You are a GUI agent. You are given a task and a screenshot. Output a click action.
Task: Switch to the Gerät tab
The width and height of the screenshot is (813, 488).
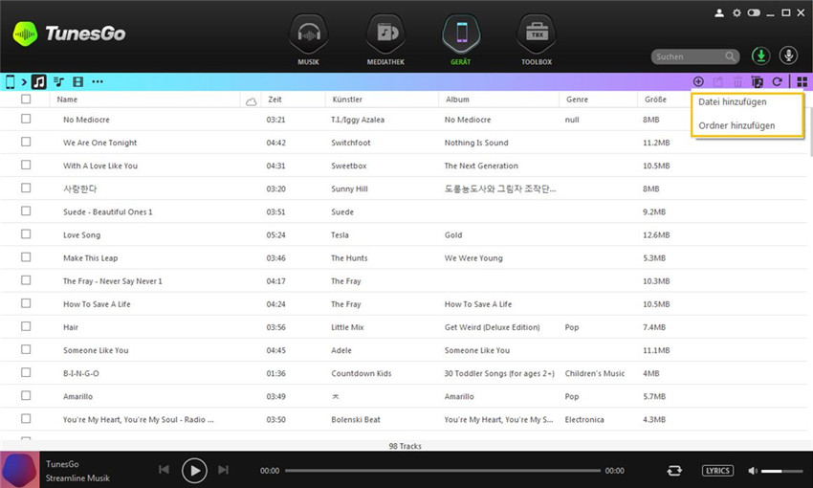pyautogui.click(x=461, y=40)
